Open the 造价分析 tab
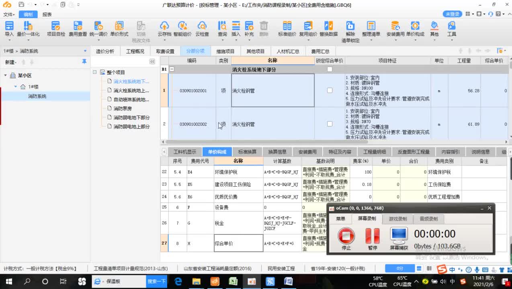512x289 pixels. click(x=105, y=51)
